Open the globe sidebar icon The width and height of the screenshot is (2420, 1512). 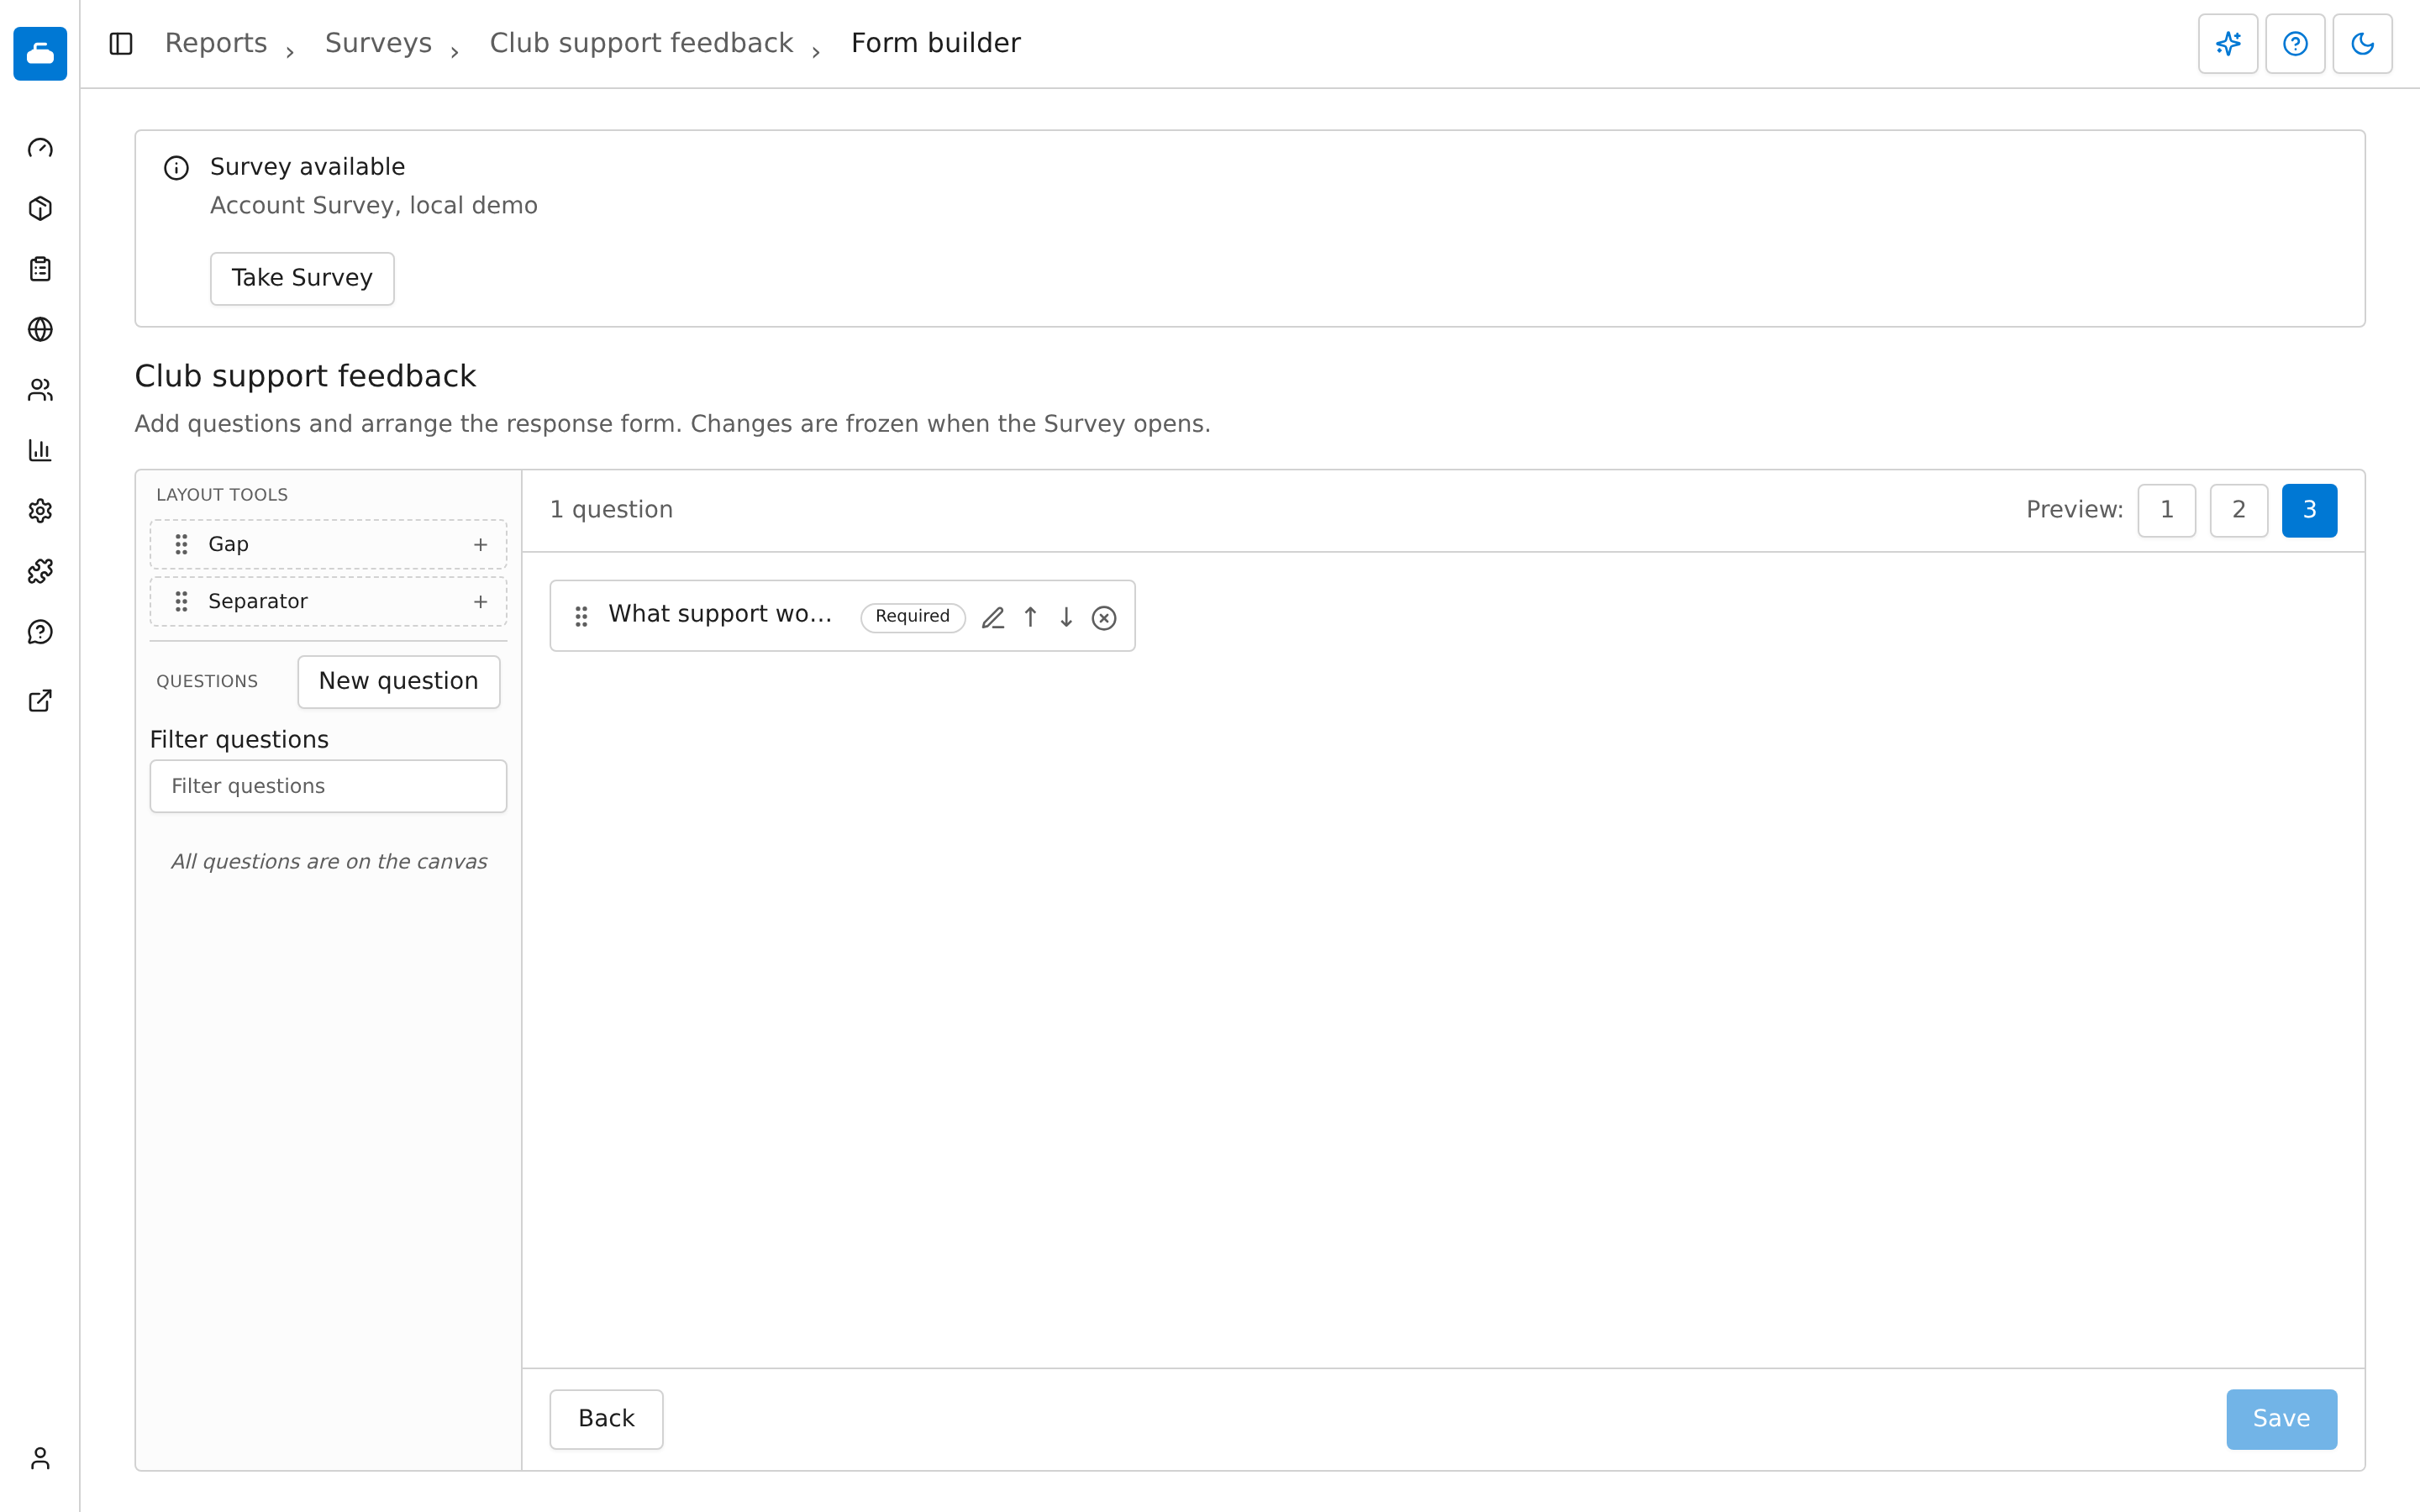pyautogui.click(x=40, y=329)
